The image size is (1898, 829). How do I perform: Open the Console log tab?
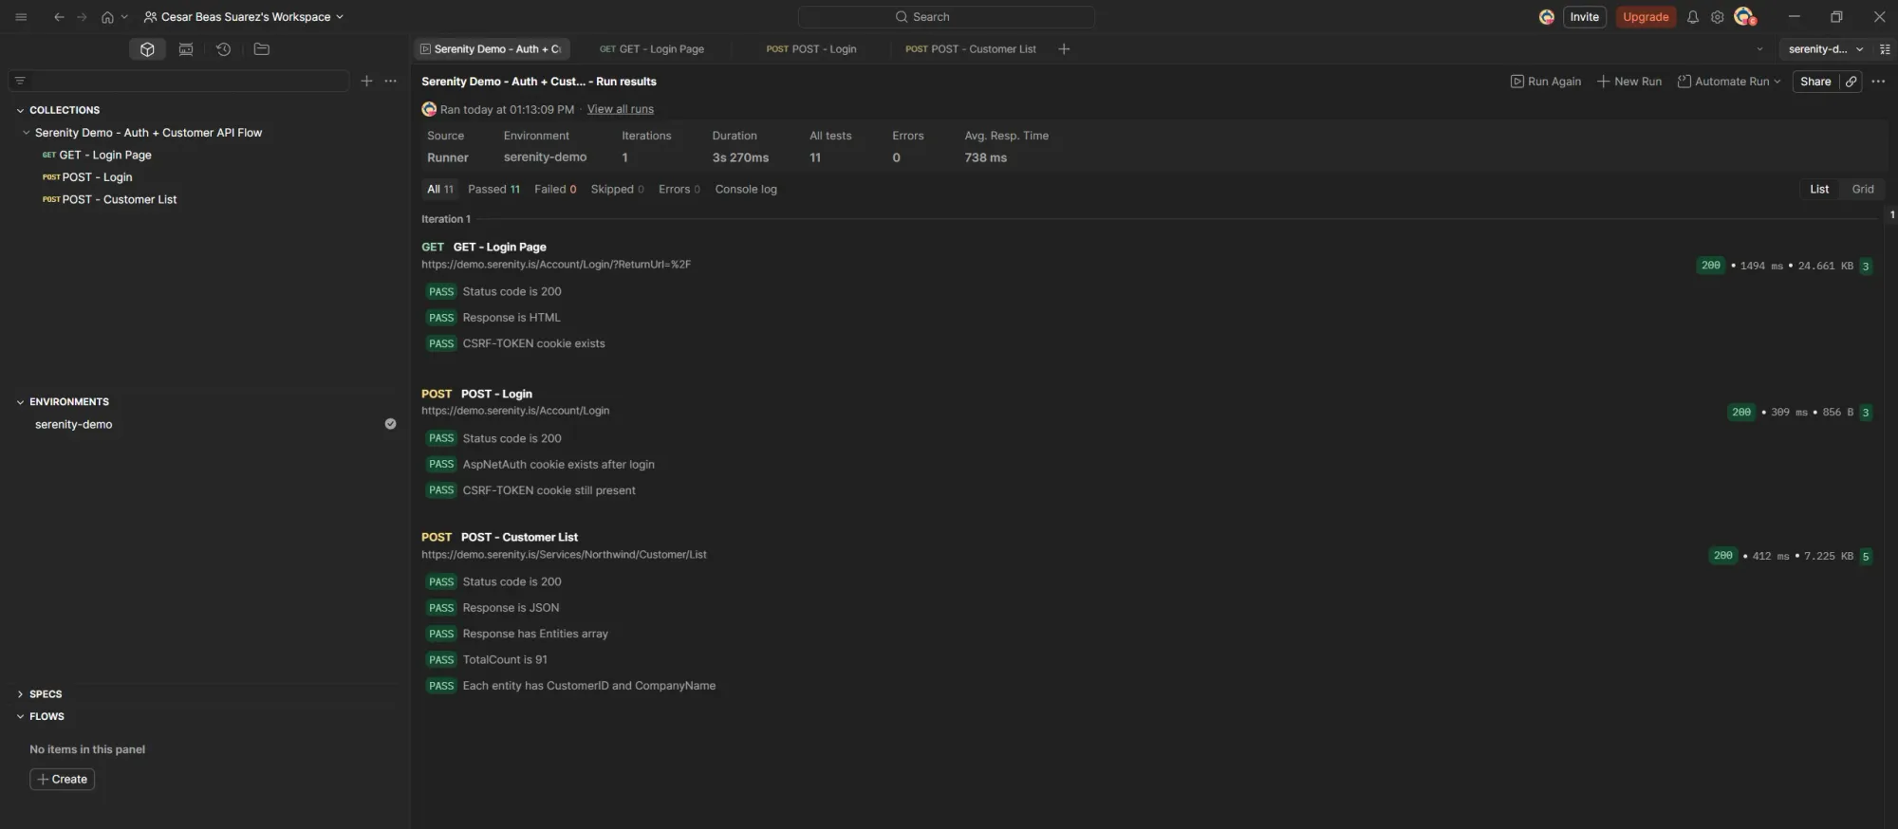coord(746,189)
